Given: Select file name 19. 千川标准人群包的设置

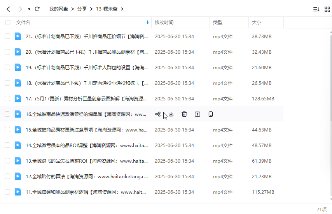Looking at the screenshot, I should tap(87, 68).
